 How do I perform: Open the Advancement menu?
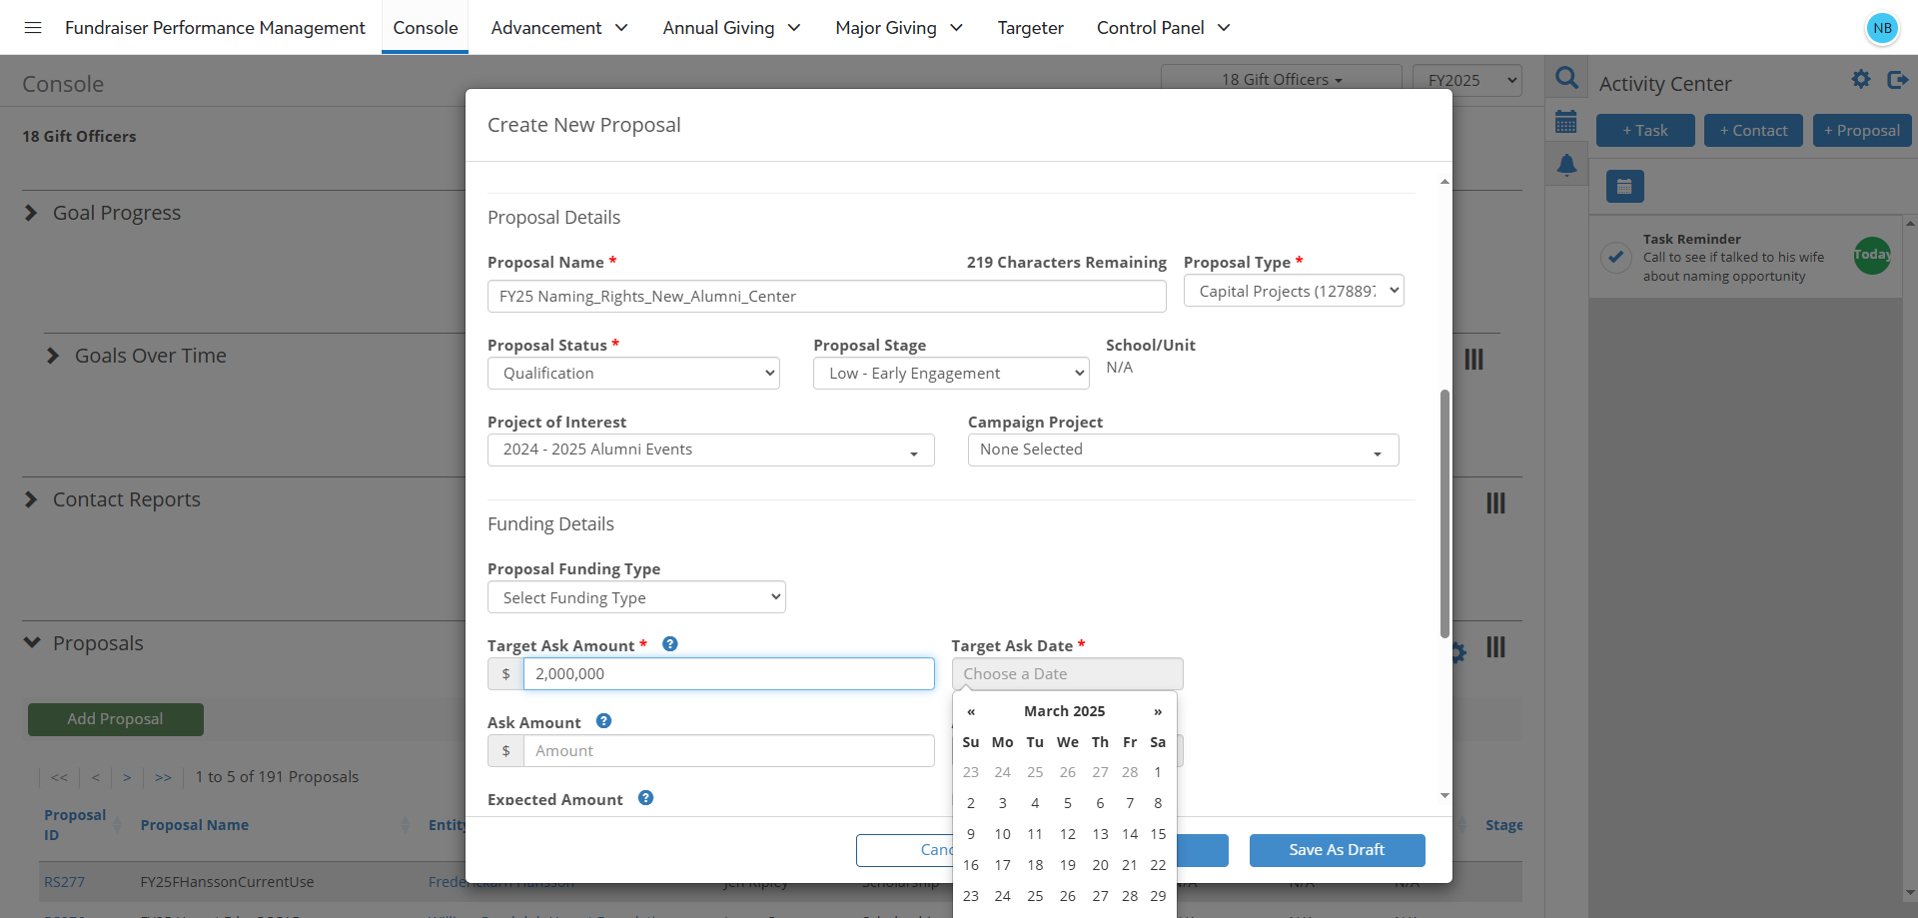tap(559, 28)
